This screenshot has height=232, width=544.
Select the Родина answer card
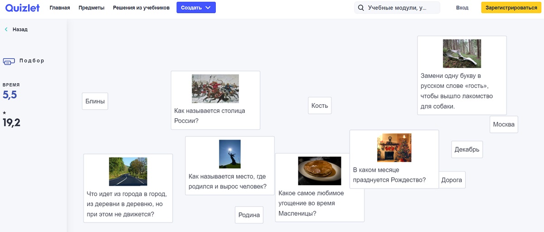[x=249, y=215]
